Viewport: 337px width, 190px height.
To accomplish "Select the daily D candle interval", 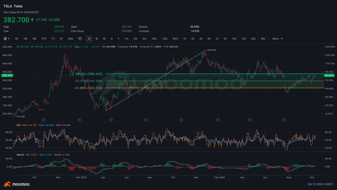I will point(89,39).
